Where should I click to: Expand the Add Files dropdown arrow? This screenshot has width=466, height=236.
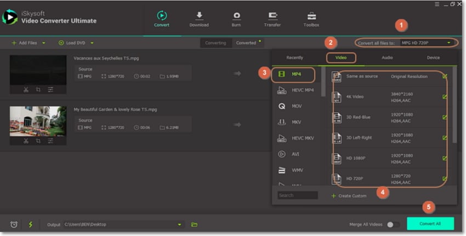[x=44, y=43]
